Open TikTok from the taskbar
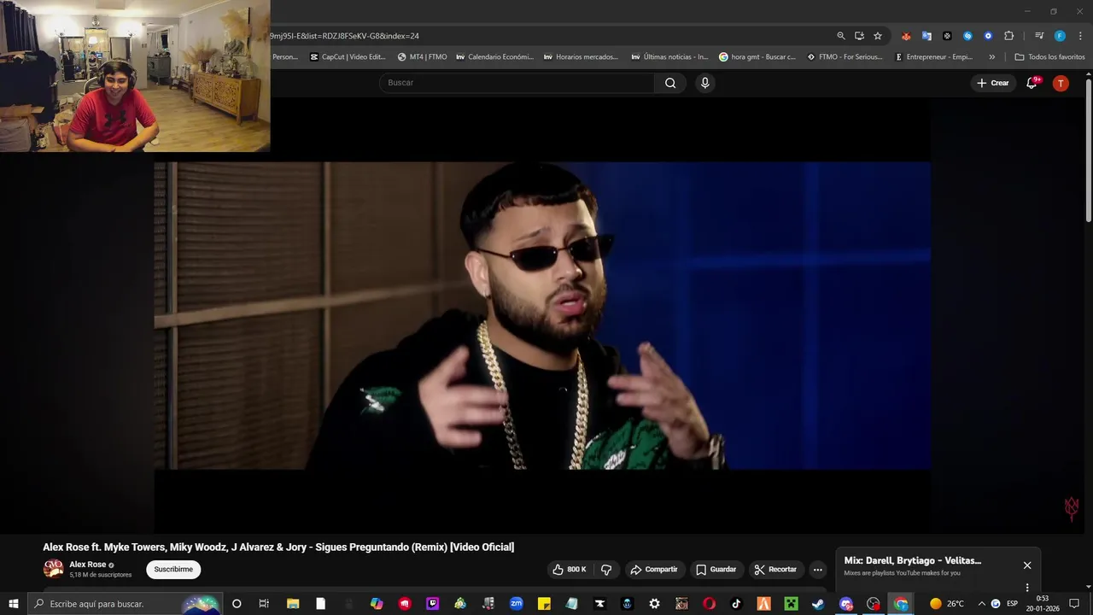 736,604
